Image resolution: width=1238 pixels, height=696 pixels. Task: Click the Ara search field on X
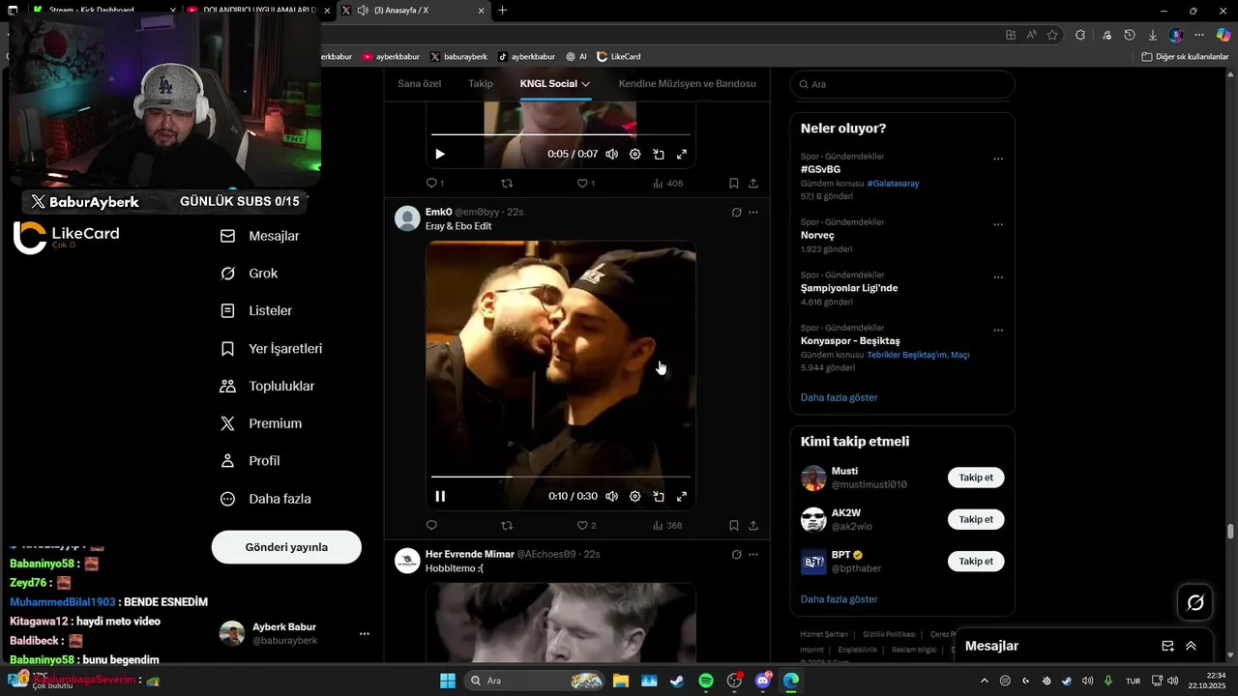[902, 84]
